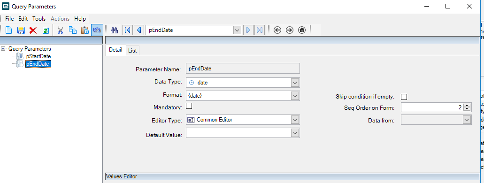The width and height of the screenshot is (484, 183).
Task: Click the green refresh icon
Action: click(46, 30)
